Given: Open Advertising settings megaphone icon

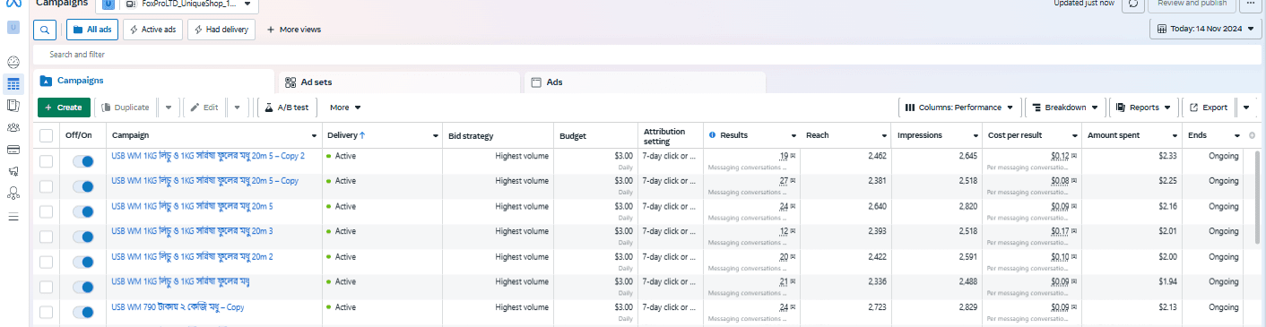Looking at the screenshot, I should tap(13, 170).
